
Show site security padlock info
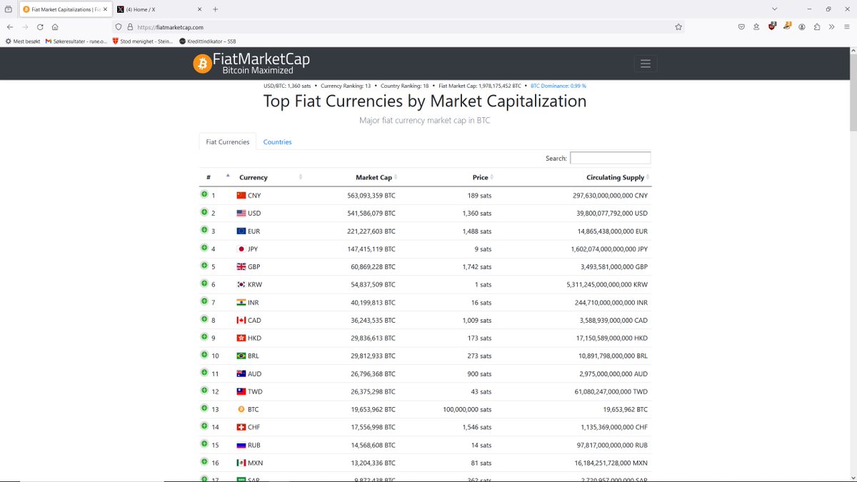point(130,27)
